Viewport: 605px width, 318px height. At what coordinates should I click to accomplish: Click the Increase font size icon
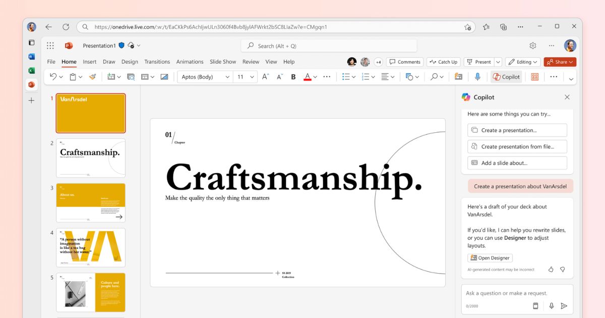(x=266, y=77)
